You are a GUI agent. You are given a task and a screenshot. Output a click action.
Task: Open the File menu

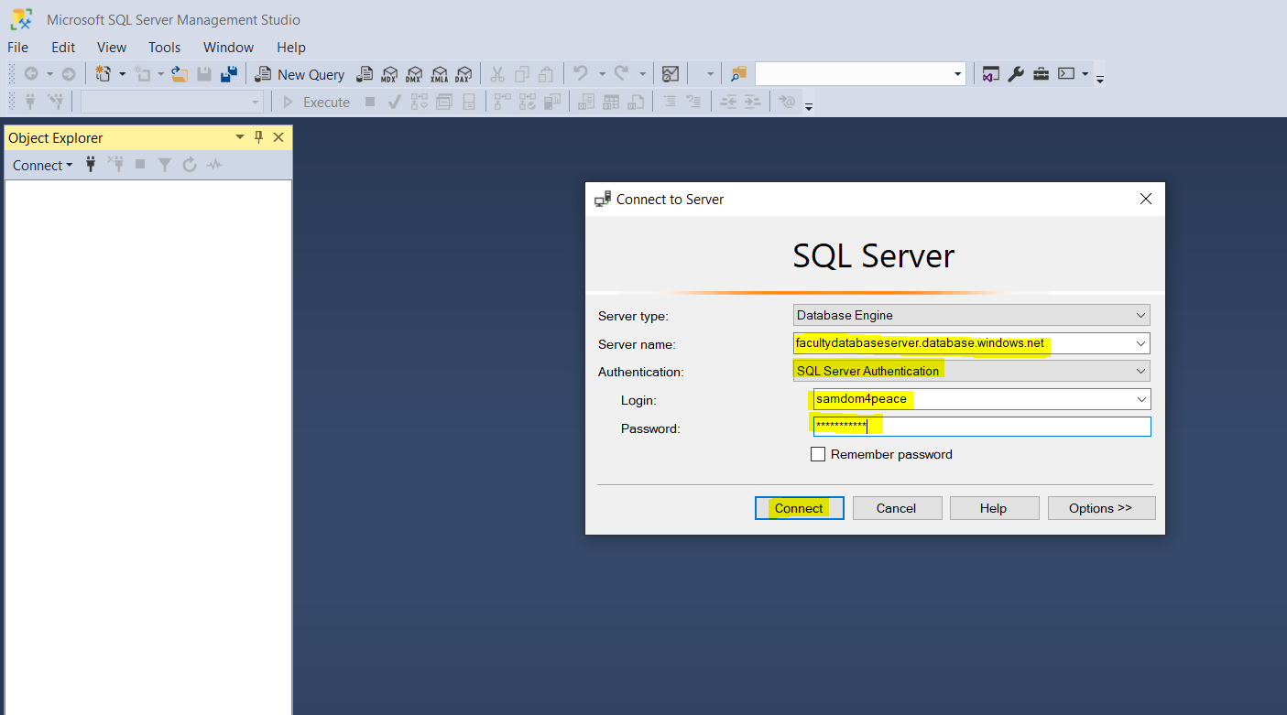17,48
